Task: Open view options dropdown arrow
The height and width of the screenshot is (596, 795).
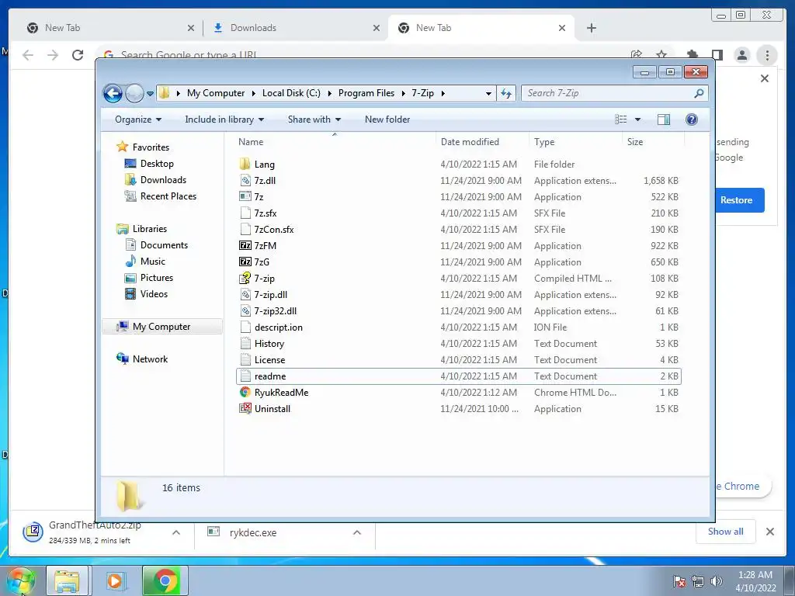Action: (x=638, y=120)
